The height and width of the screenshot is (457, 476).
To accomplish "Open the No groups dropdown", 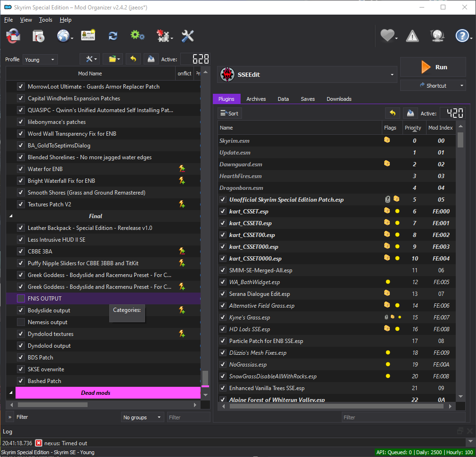I will point(142,417).
